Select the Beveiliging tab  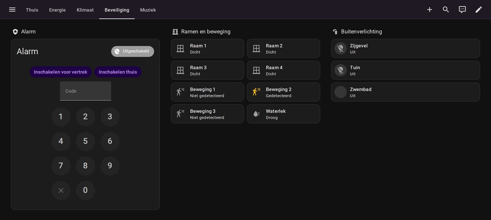coord(117,10)
